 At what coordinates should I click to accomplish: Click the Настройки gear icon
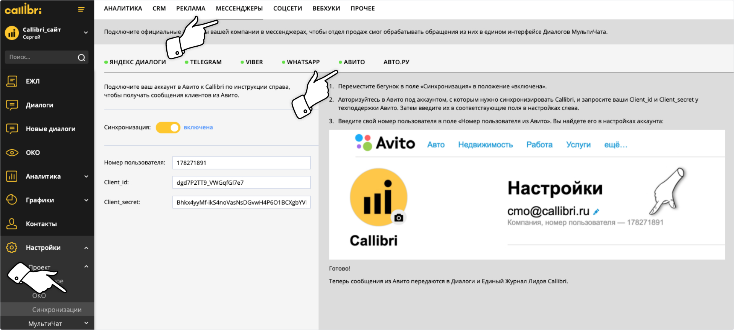click(x=12, y=247)
